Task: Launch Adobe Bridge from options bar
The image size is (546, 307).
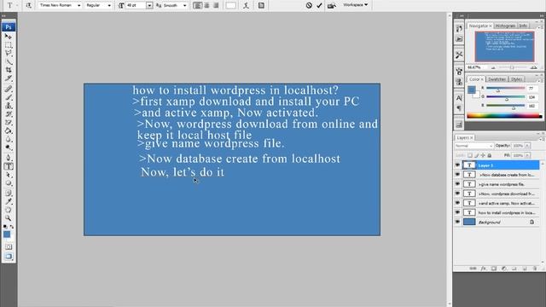Action: [331, 5]
